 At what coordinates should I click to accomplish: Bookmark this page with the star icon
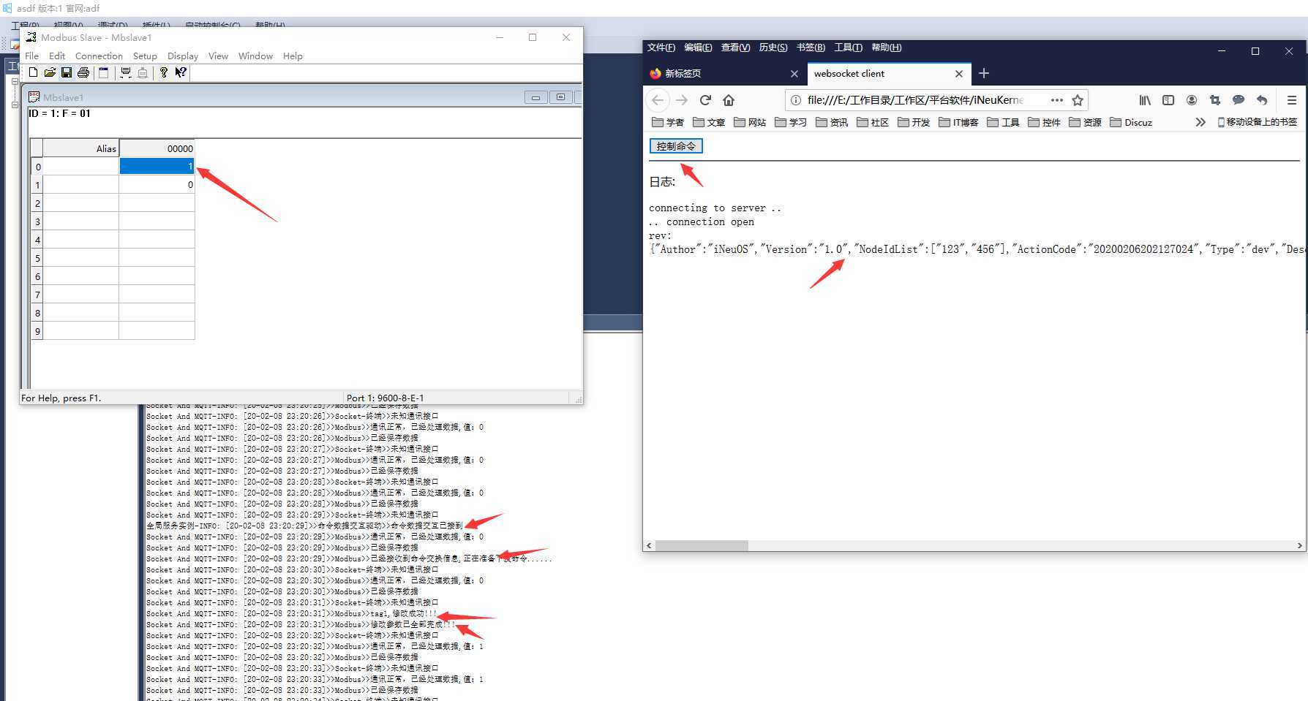pos(1078,100)
